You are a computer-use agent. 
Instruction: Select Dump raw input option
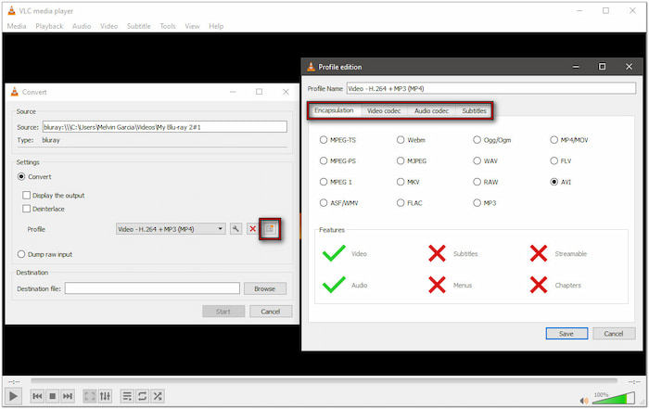(x=22, y=254)
